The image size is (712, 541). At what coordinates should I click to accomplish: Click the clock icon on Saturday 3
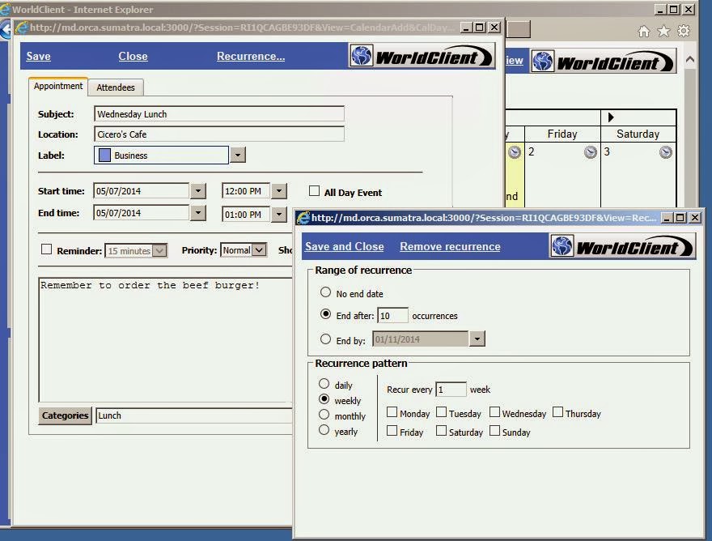[665, 151]
